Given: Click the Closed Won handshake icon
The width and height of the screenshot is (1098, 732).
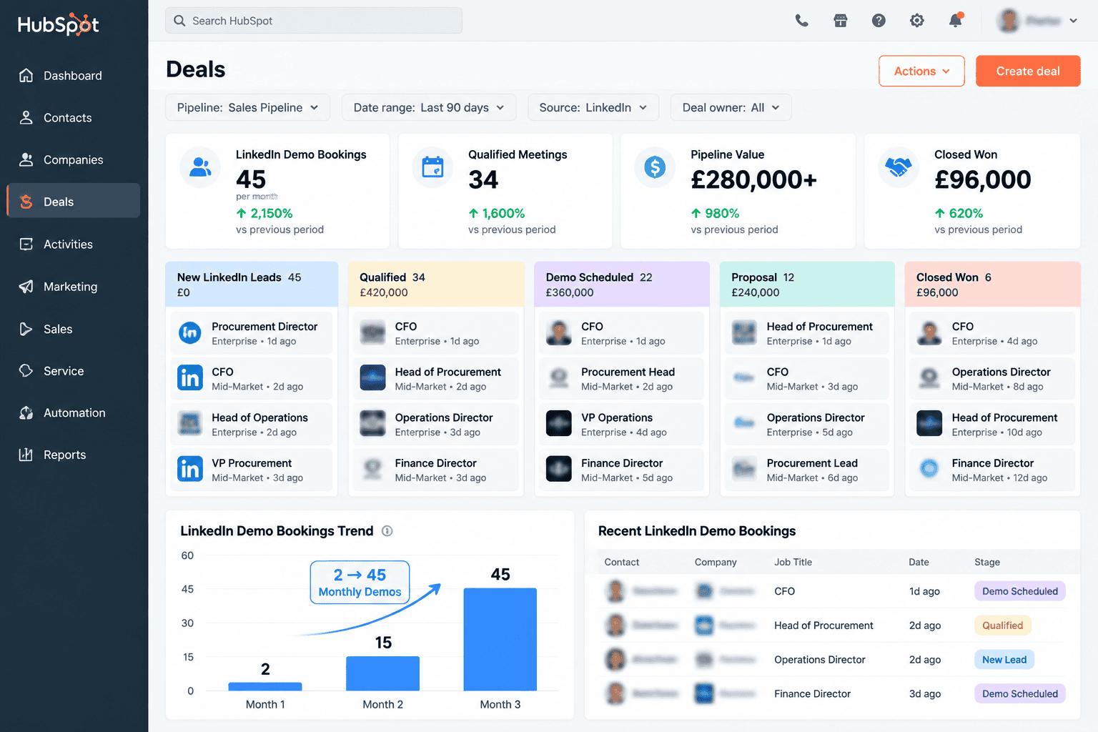Looking at the screenshot, I should coord(899,167).
